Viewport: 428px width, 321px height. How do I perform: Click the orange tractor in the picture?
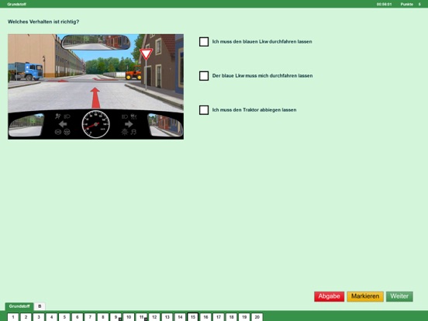(133, 73)
